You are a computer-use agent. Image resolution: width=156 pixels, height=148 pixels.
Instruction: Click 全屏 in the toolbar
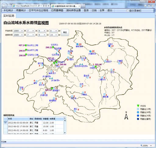tap(102, 10)
